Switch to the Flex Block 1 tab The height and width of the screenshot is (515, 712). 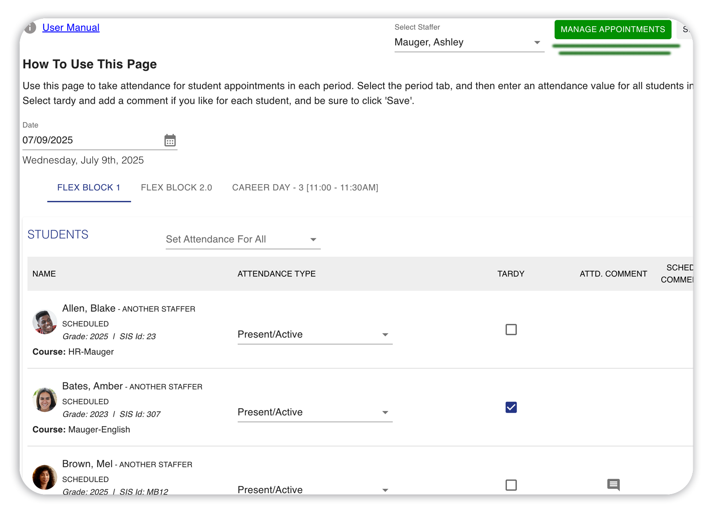[x=89, y=188]
